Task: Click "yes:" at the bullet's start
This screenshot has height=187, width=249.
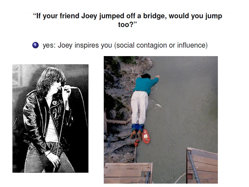Action: point(49,45)
